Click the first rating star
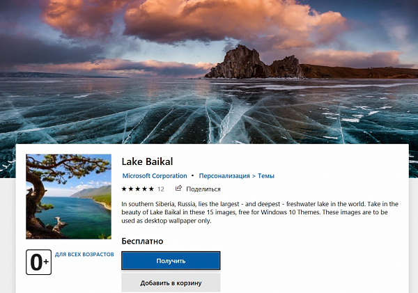418x293 pixels. [124, 189]
